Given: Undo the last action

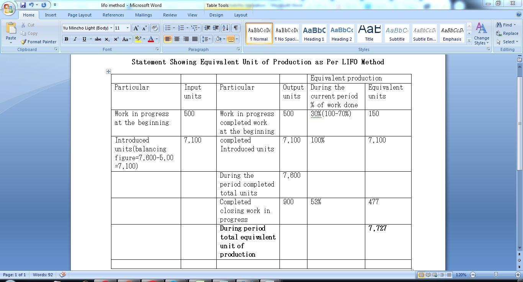Looking at the screenshot, I should coord(31,5).
